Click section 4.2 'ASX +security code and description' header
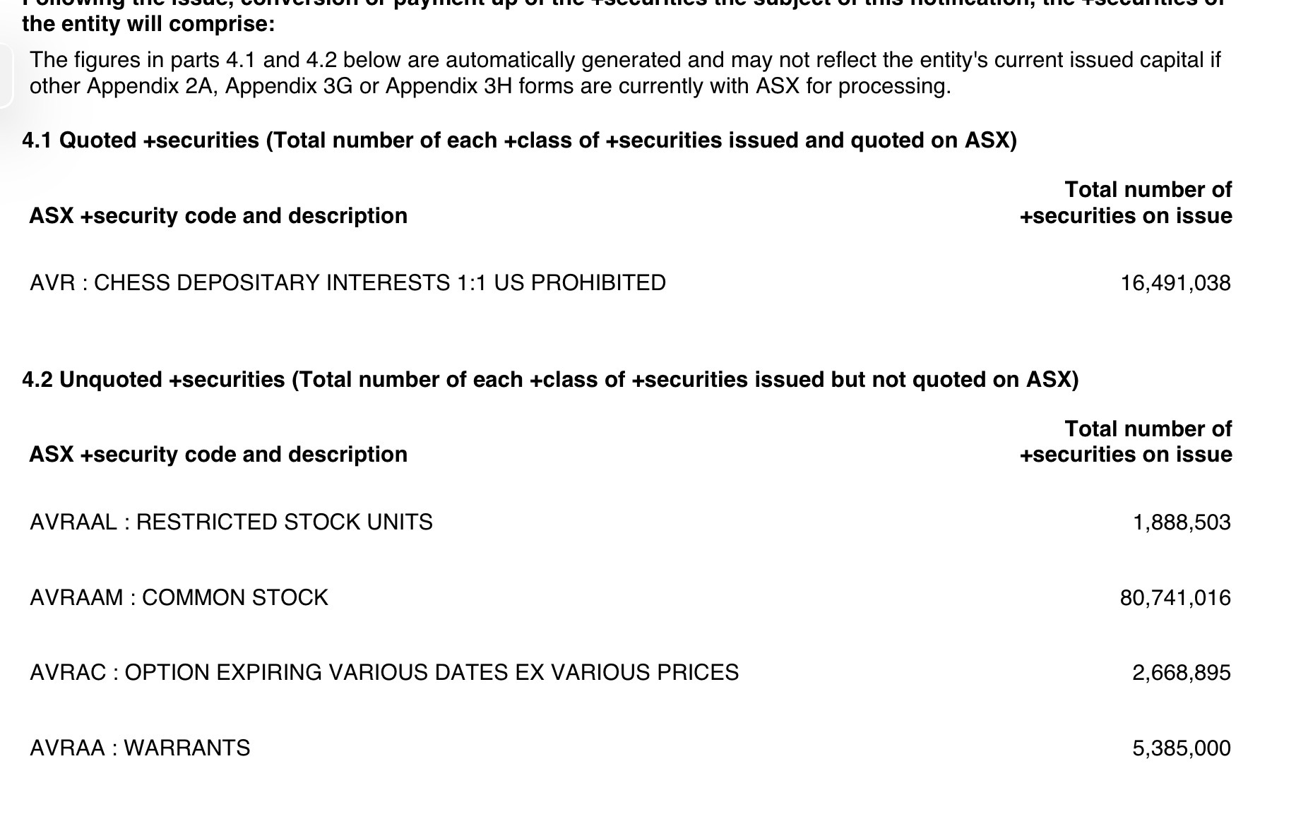 (218, 455)
